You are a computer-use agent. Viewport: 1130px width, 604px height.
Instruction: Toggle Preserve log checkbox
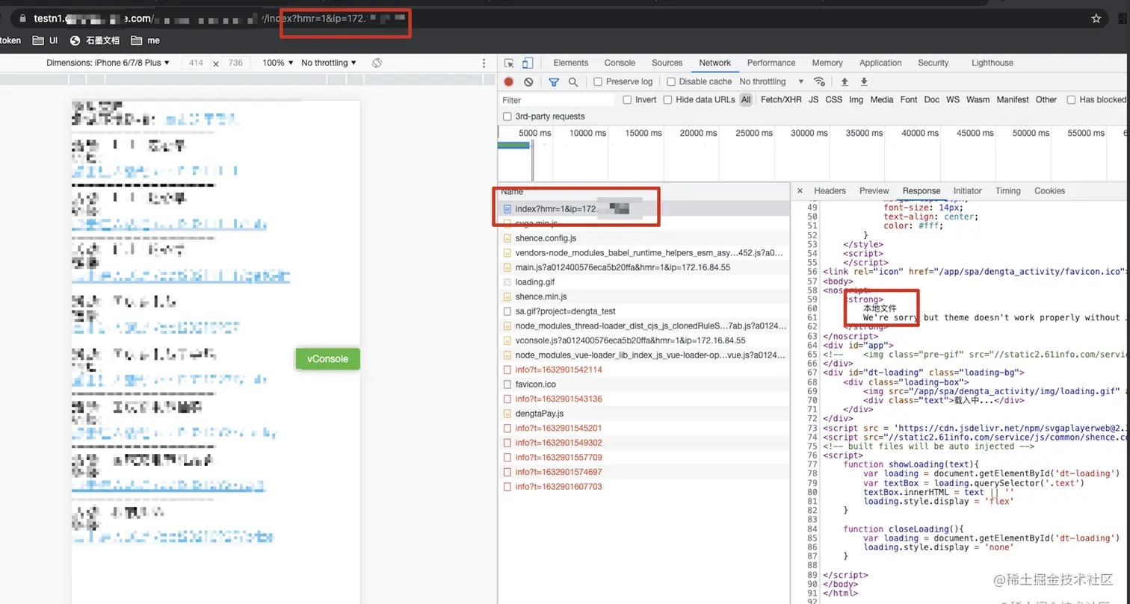pos(598,82)
